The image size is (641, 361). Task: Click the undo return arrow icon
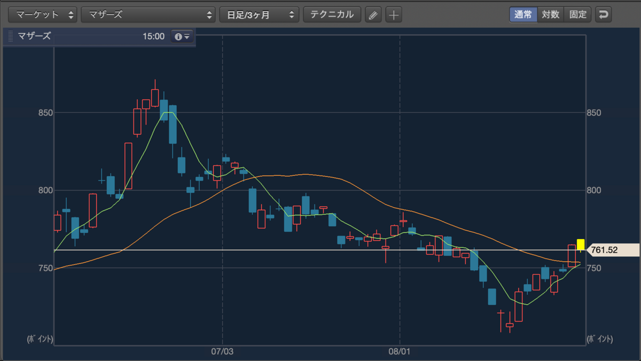coord(604,14)
